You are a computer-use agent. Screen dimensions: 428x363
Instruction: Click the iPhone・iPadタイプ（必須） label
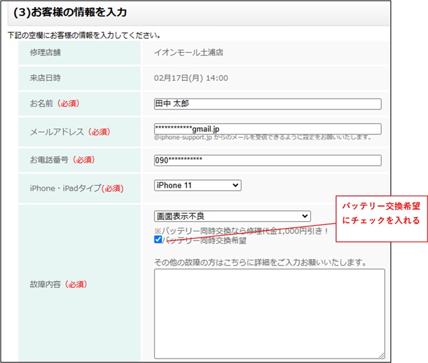76,188
